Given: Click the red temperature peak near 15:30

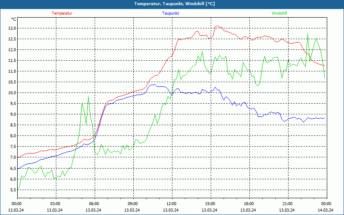Looking at the screenshot, I should (x=217, y=26).
